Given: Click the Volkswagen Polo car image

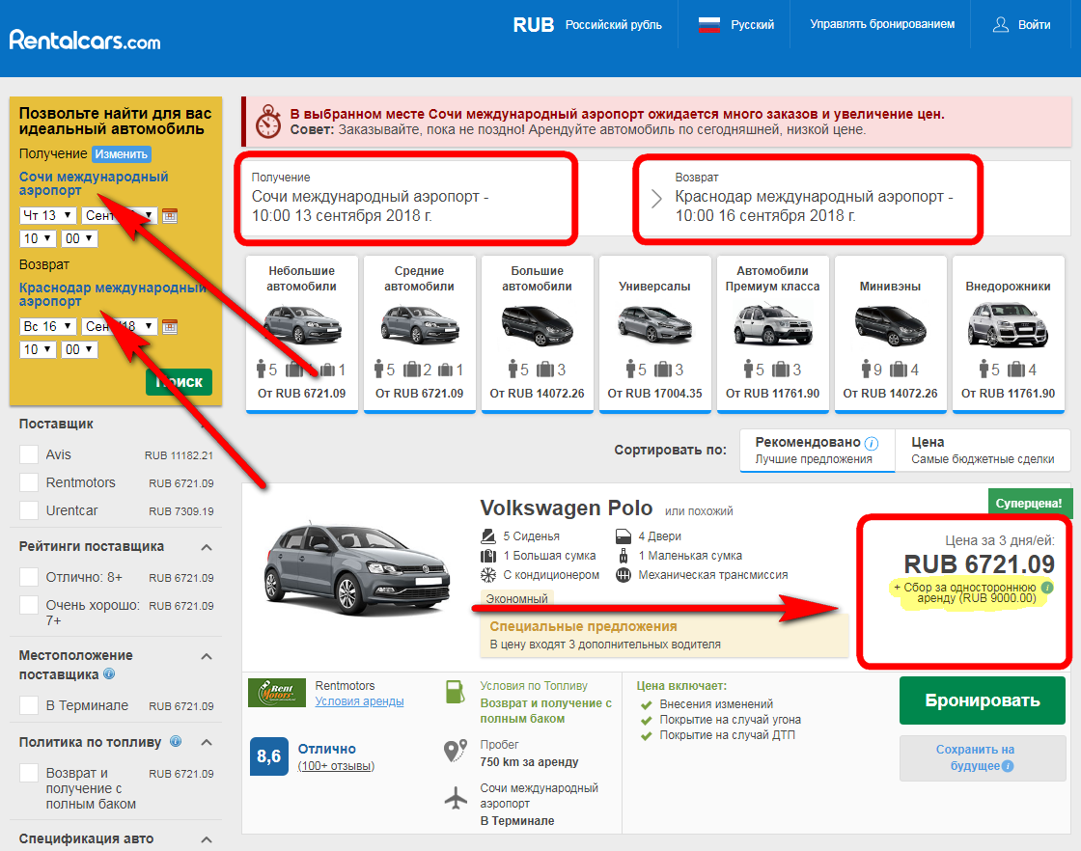Looking at the screenshot, I should (357, 569).
